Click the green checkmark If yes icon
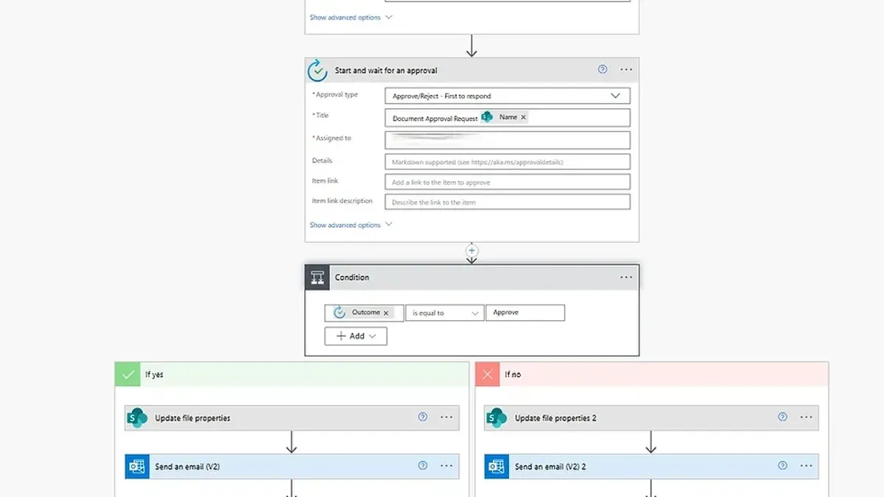Screen dimensions: 884x497 pos(128,374)
